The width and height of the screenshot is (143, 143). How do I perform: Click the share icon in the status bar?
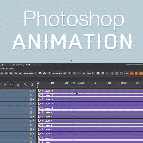click(2, 65)
